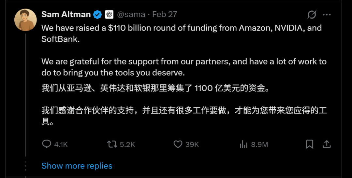The height and width of the screenshot is (178, 352).
Task: Repost the tweet using the arrows icon
Action: coord(112,144)
